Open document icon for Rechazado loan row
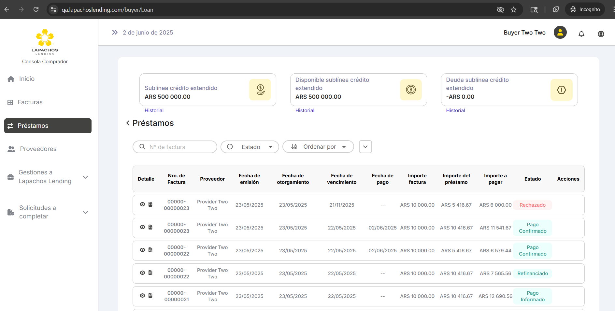 click(150, 204)
